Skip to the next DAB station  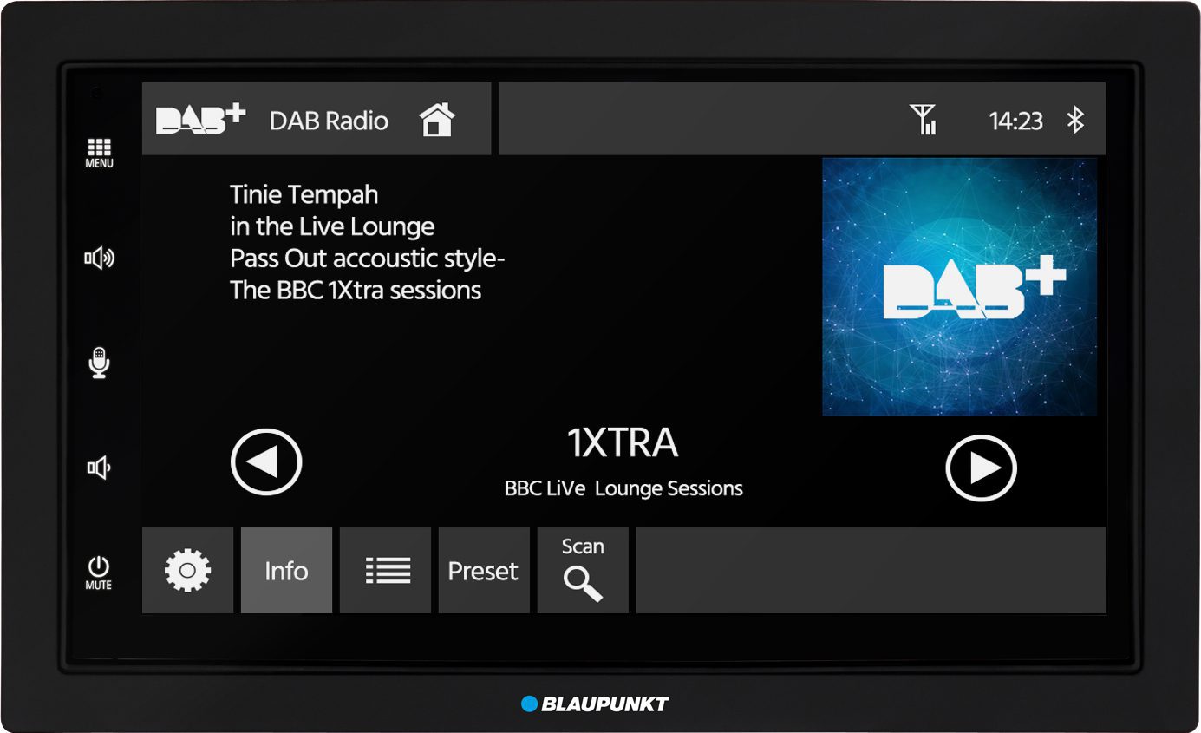(x=981, y=468)
